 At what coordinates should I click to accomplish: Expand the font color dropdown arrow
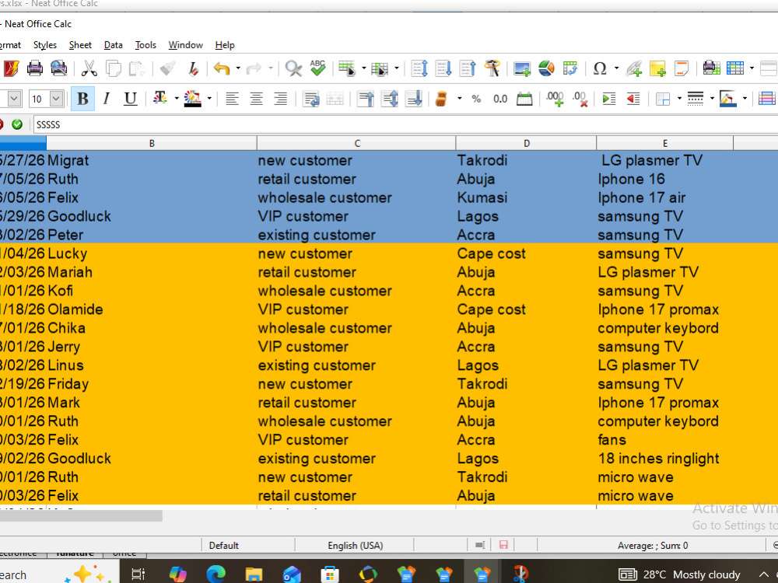click(177, 99)
